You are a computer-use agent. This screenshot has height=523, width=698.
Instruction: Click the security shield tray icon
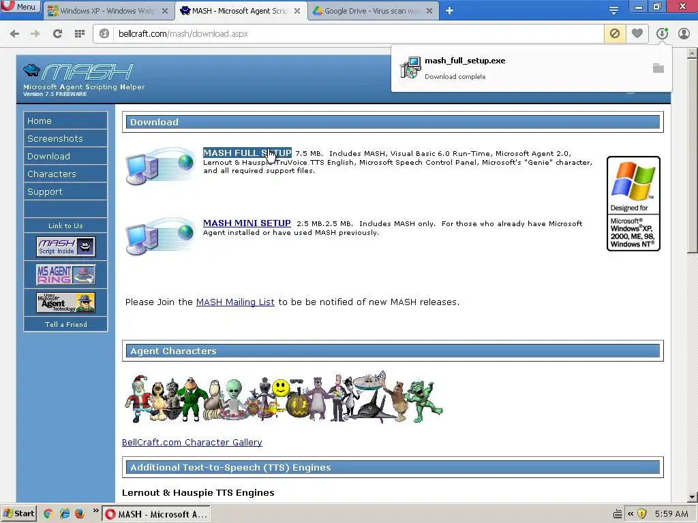pyautogui.click(x=641, y=514)
